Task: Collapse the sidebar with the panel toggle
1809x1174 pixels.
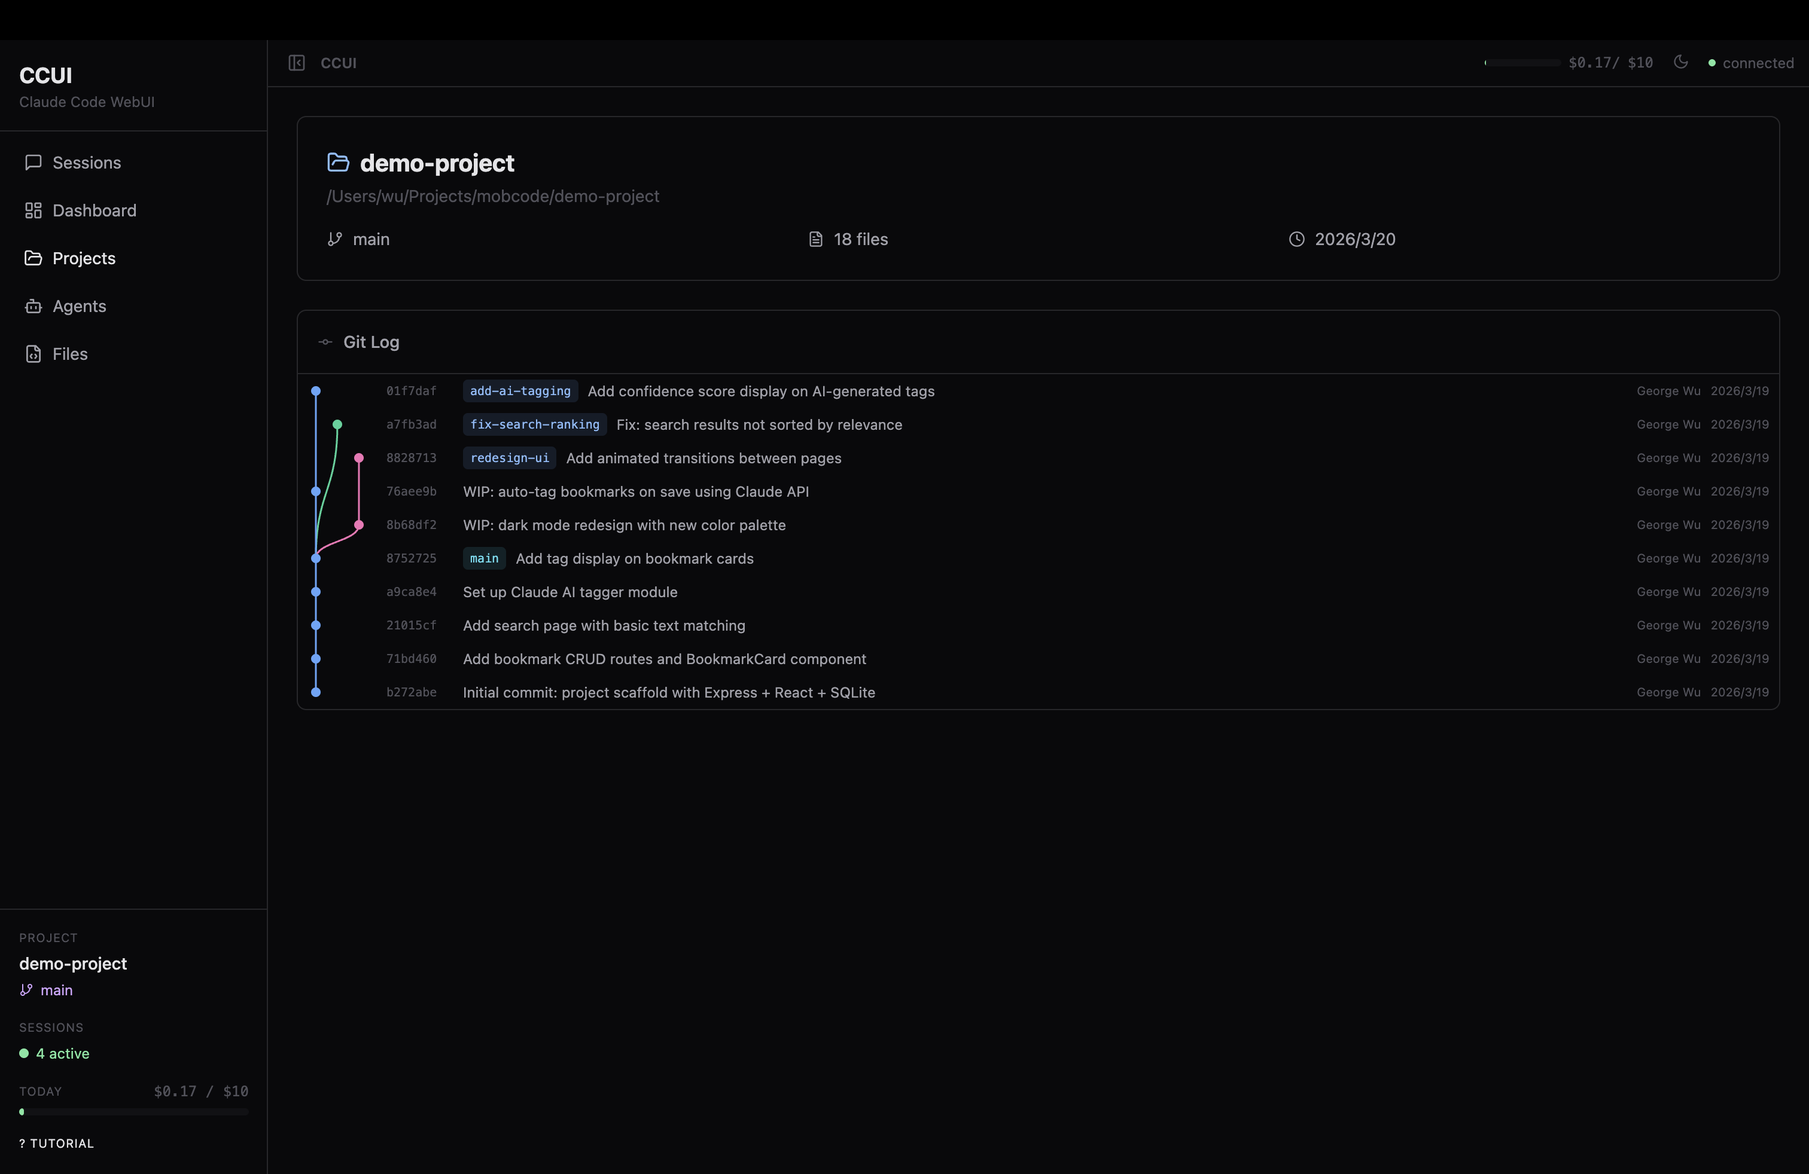Action: coord(297,63)
